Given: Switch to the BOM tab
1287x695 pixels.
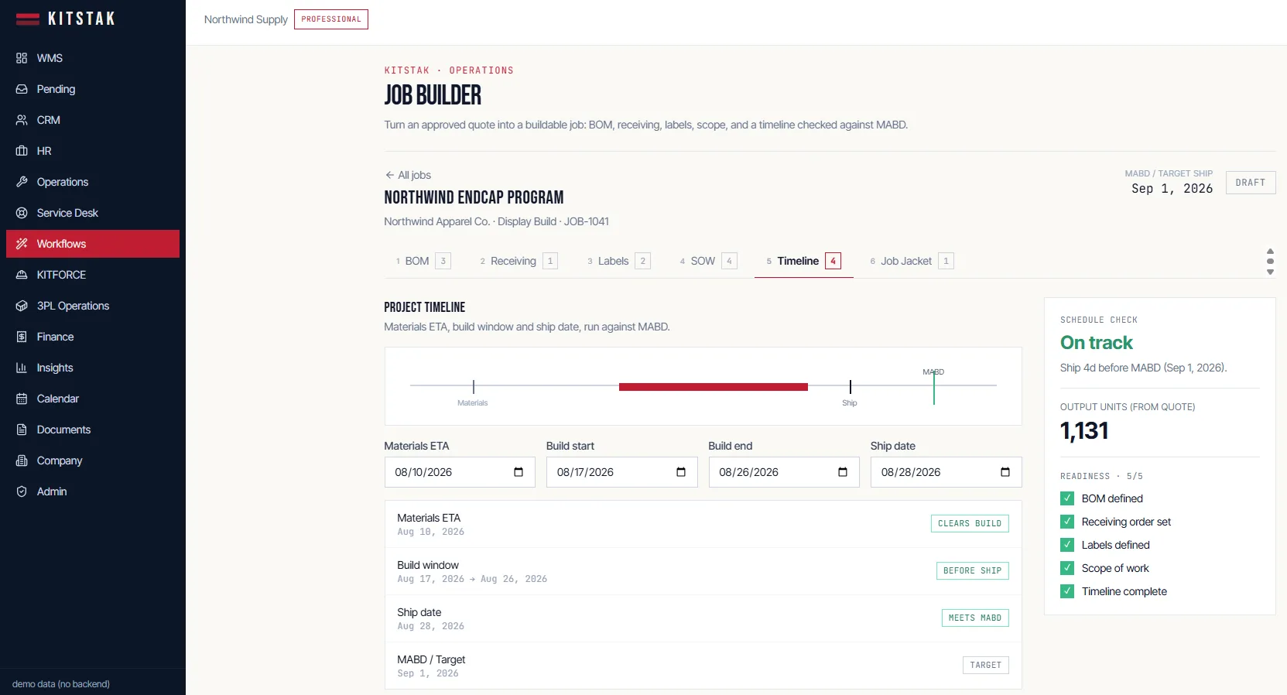Looking at the screenshot, I should coord(423,261).
